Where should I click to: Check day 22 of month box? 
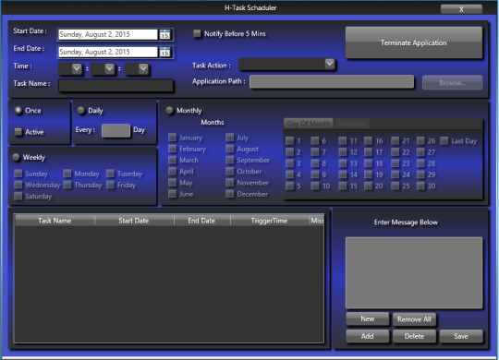395,152
